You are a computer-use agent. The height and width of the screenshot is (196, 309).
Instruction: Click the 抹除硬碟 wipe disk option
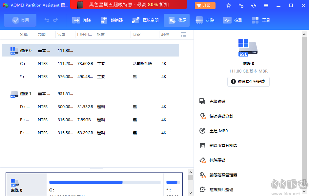tap(217, 160)
